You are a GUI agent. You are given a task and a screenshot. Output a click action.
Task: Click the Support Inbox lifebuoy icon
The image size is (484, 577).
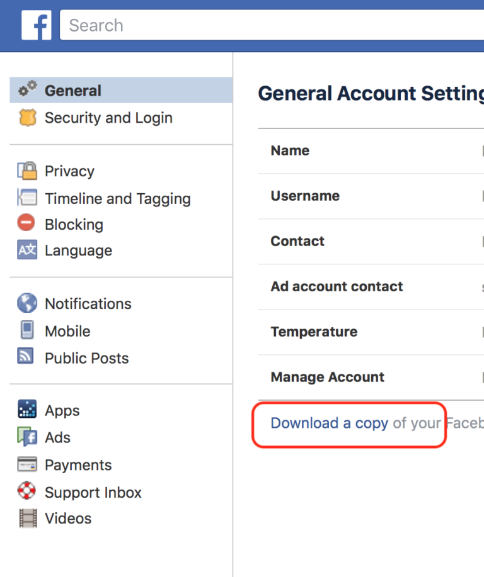27,491
